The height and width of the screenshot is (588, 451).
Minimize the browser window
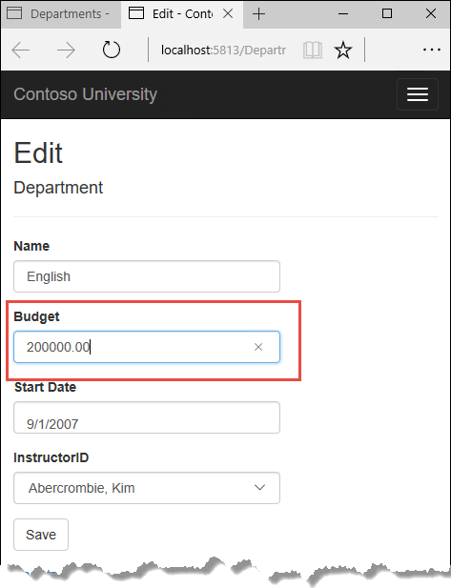click(343, 14)
